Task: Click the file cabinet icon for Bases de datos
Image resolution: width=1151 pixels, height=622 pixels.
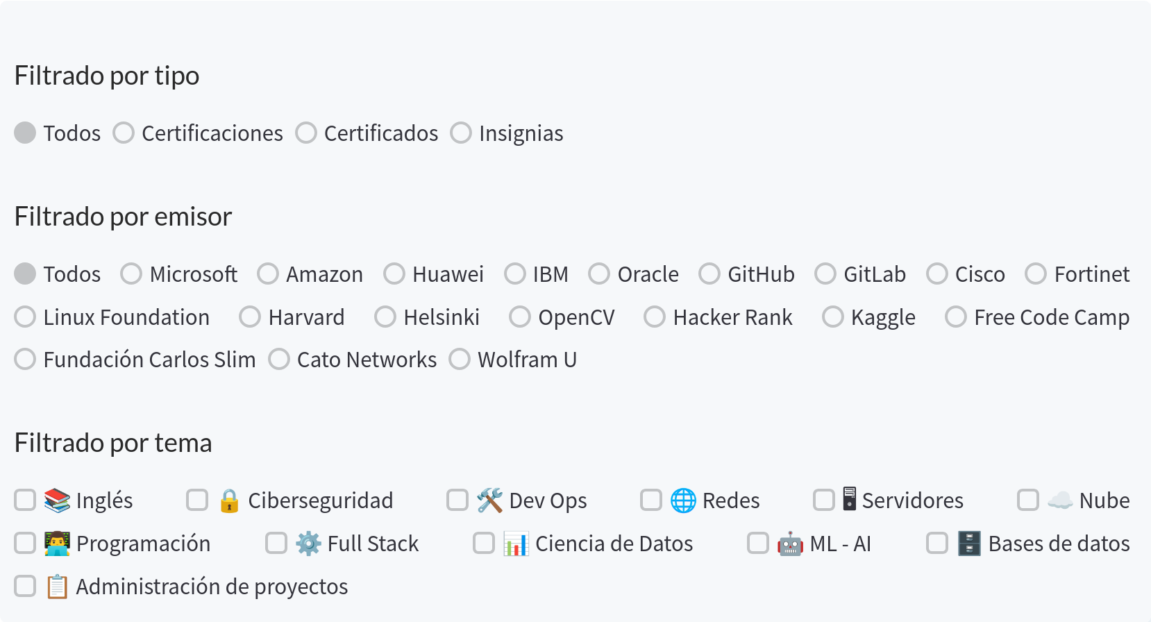Action: 969,544
